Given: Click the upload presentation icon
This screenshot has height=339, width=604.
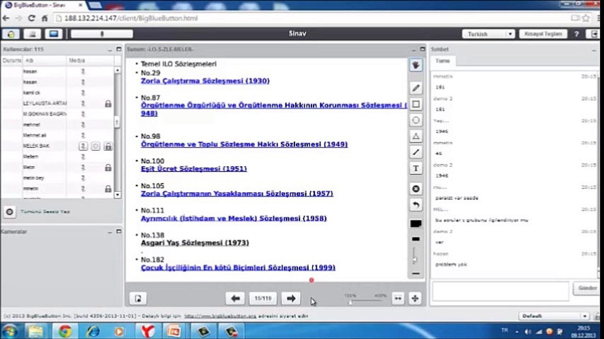Looking at the screenshot, I should pyautogui.click(x=138, y=298).
